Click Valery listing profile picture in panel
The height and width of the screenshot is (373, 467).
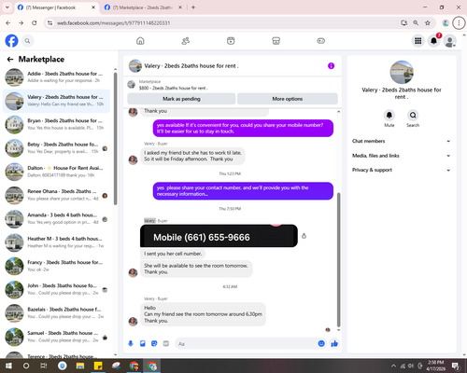point(402,72)
